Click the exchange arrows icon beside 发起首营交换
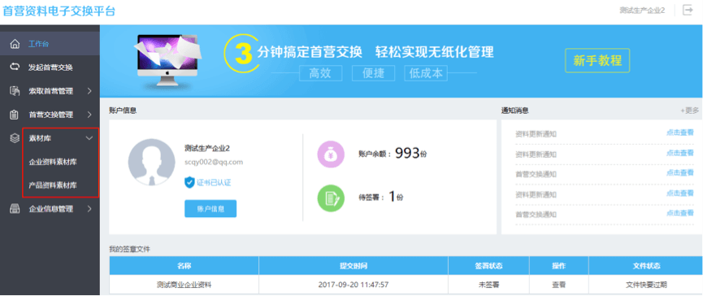The width and height of the screenshot is (703, 296). 15,67
